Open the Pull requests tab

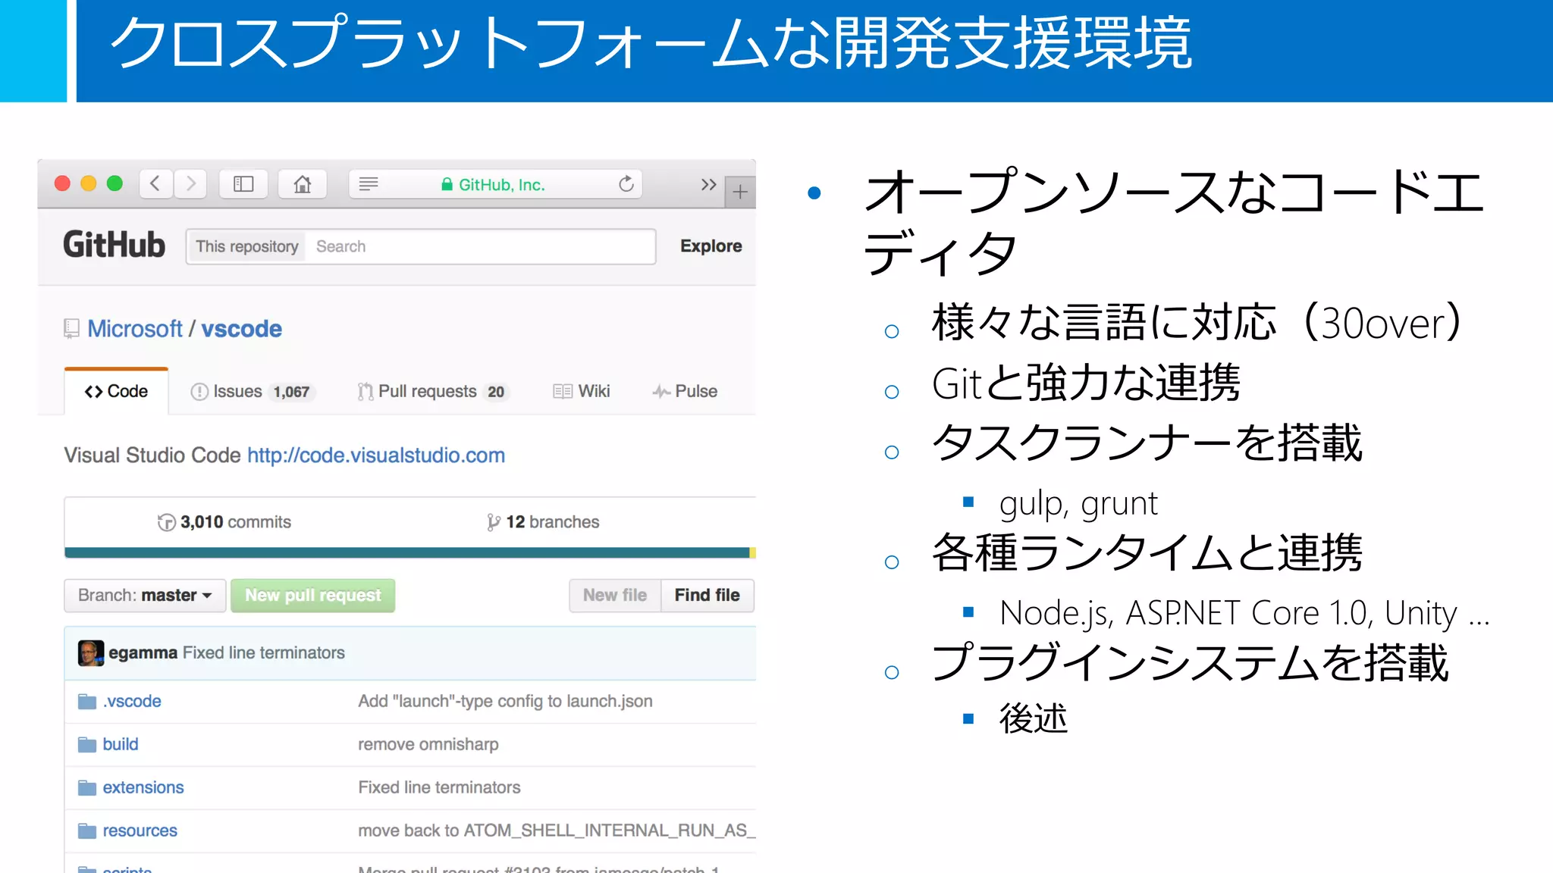point(433,391)
